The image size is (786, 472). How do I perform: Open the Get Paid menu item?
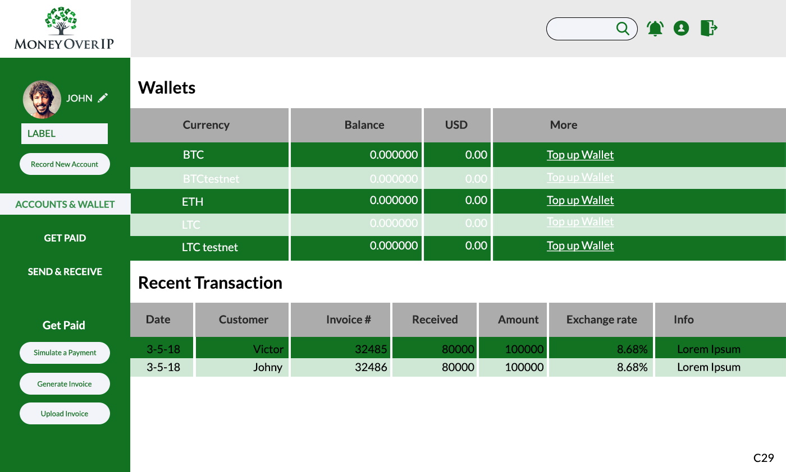(x=65, y=238)
